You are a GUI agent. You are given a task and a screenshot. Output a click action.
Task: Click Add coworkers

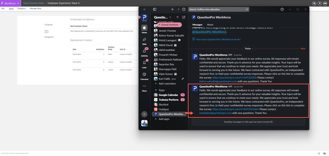[167, 84]
